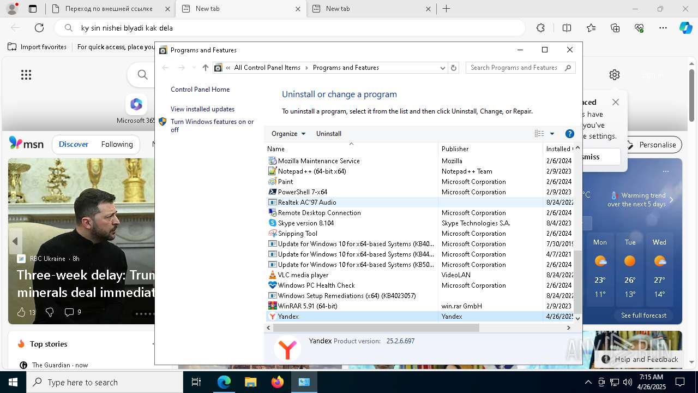Click the Personalise button on MSN
The height and width of the screenshot is (393, 698).
pyautogui.click(x=651, y=145)
